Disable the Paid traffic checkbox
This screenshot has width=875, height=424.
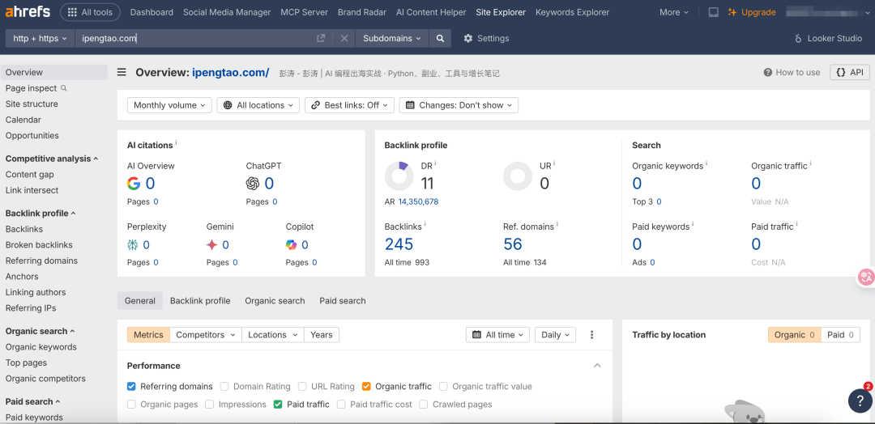279,405
